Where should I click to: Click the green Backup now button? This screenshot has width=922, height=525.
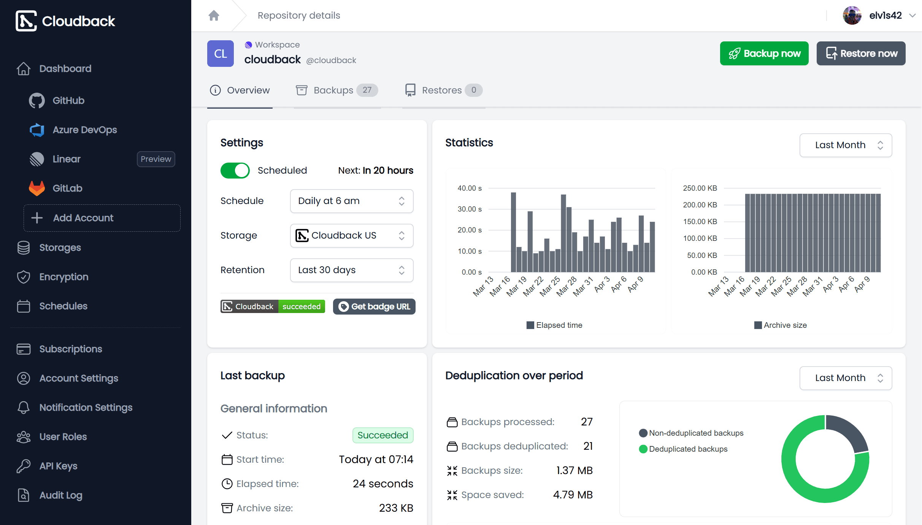pyautogui.click(x=764, y=54)
